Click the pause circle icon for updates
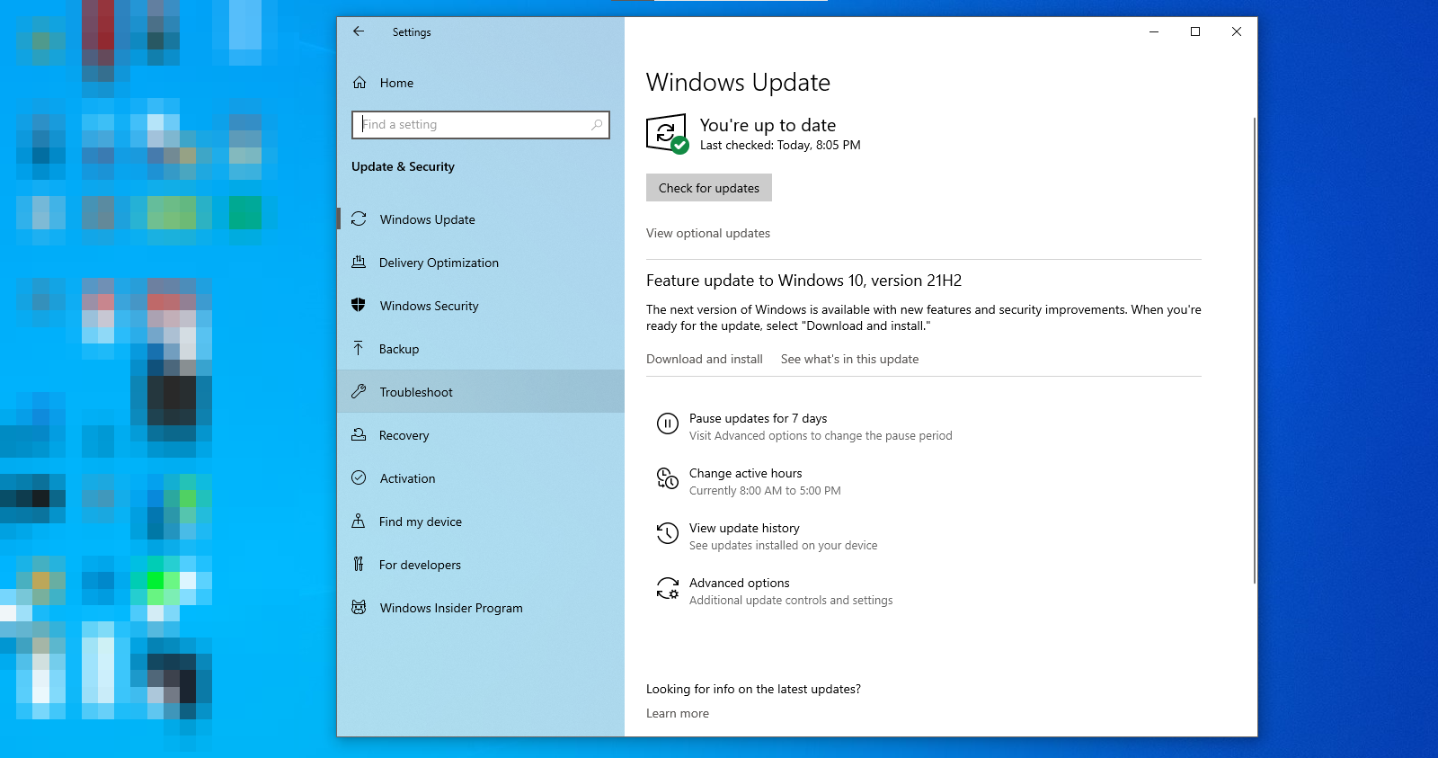Screen dimensions: 1438x758 click(667, 424)
